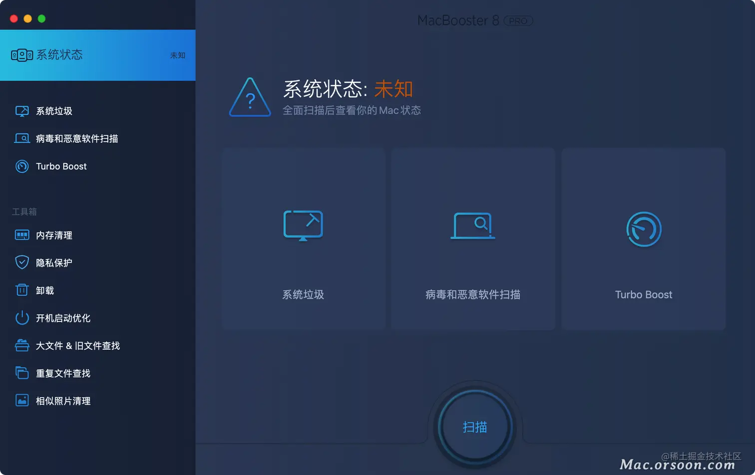Click the virus scan laptop icon in sidebar
Image resolution: width=755 pixels, height=475 pixels.
click(x=22, y=139)
